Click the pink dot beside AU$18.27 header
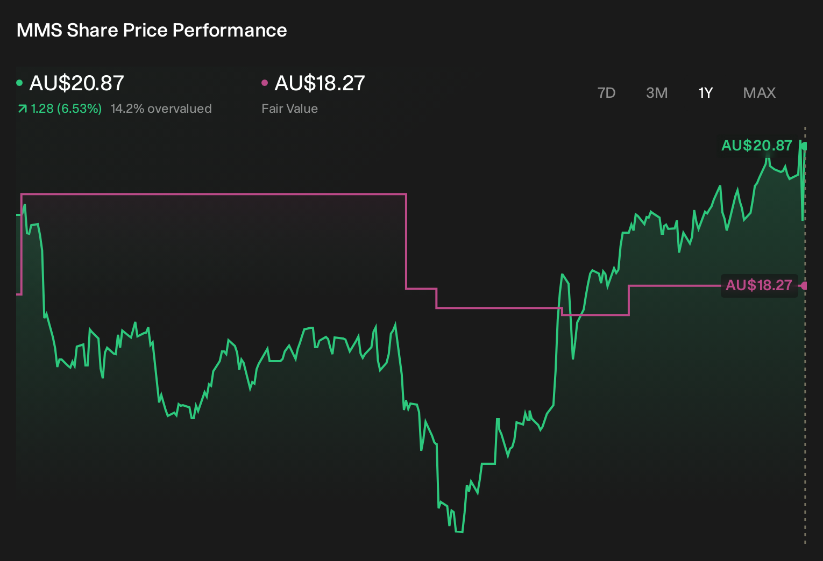Screen dimensions: 823x561 point(264,83)
